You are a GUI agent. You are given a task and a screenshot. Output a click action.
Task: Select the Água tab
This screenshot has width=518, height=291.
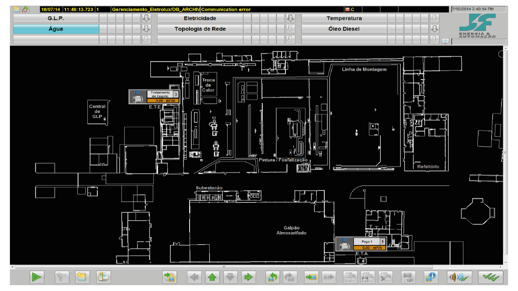56,29
